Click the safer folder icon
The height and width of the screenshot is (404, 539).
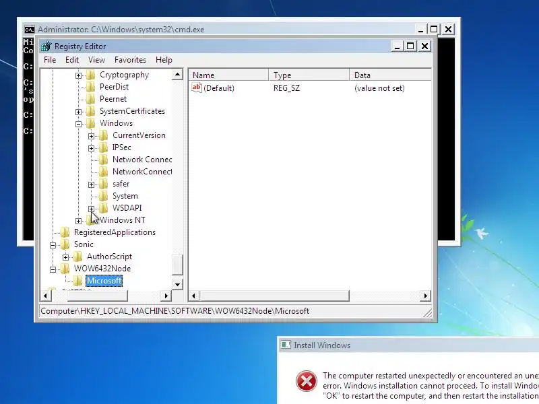[x=103, y=184]
